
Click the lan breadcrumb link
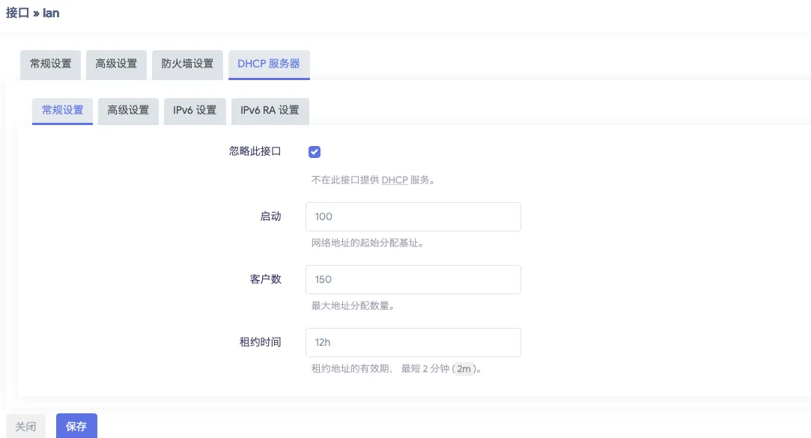51,13
